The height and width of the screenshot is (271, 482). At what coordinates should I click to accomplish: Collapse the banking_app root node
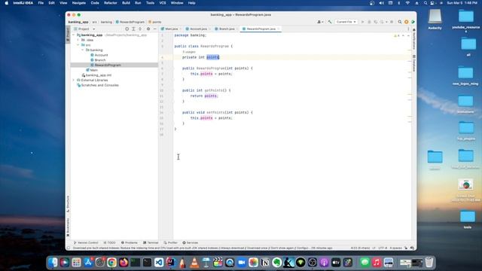(74, 35)
